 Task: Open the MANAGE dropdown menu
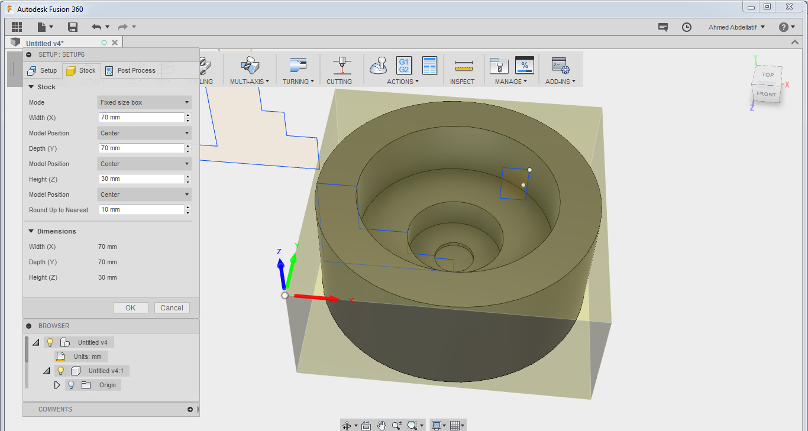point(511,82)
